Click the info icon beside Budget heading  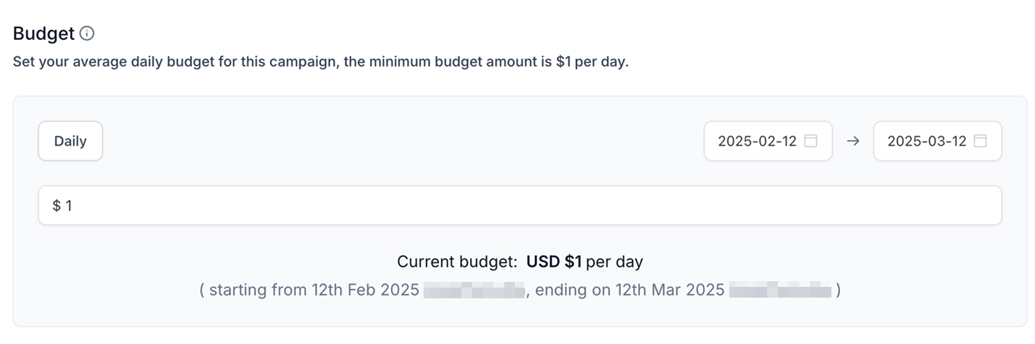click(x=86, y=33)
